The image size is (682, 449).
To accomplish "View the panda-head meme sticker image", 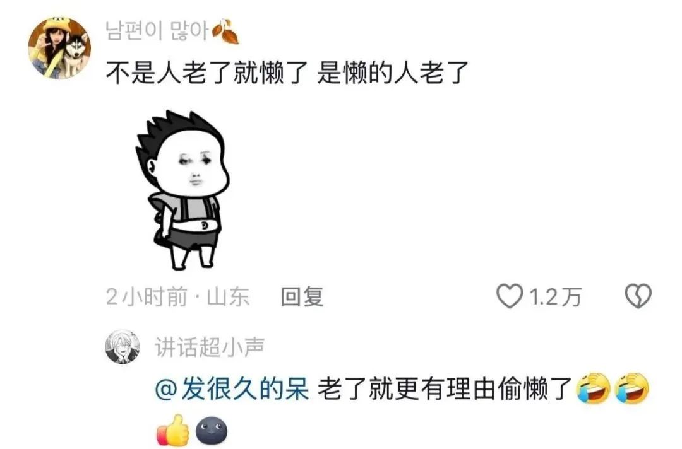I will 182,190.
